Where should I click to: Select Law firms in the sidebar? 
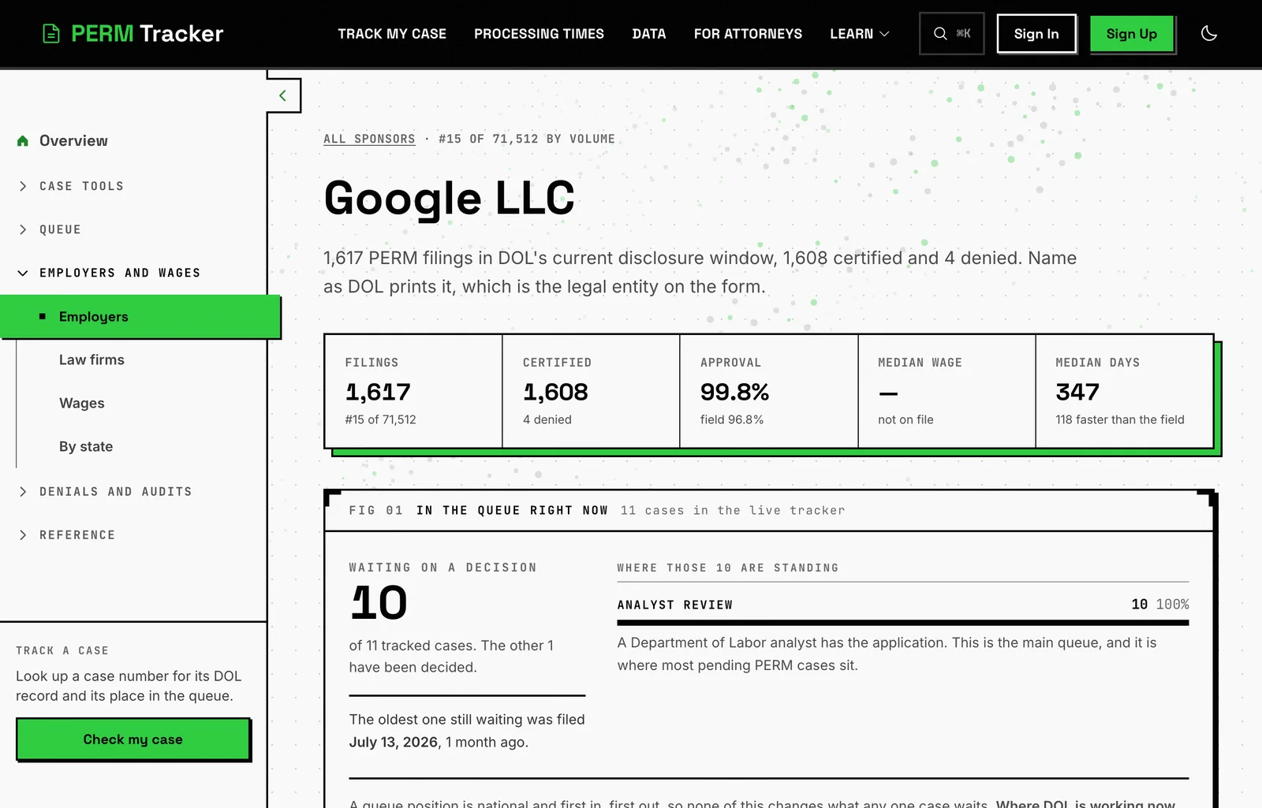91,359
